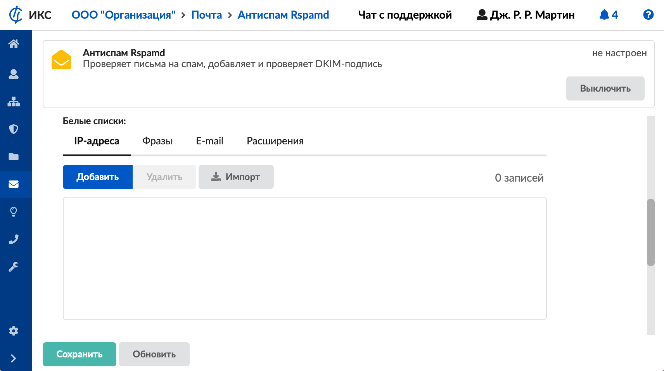664x371 pixels.
Task: Open the notifications bell showing 4
Action: [x=608, y=15]
